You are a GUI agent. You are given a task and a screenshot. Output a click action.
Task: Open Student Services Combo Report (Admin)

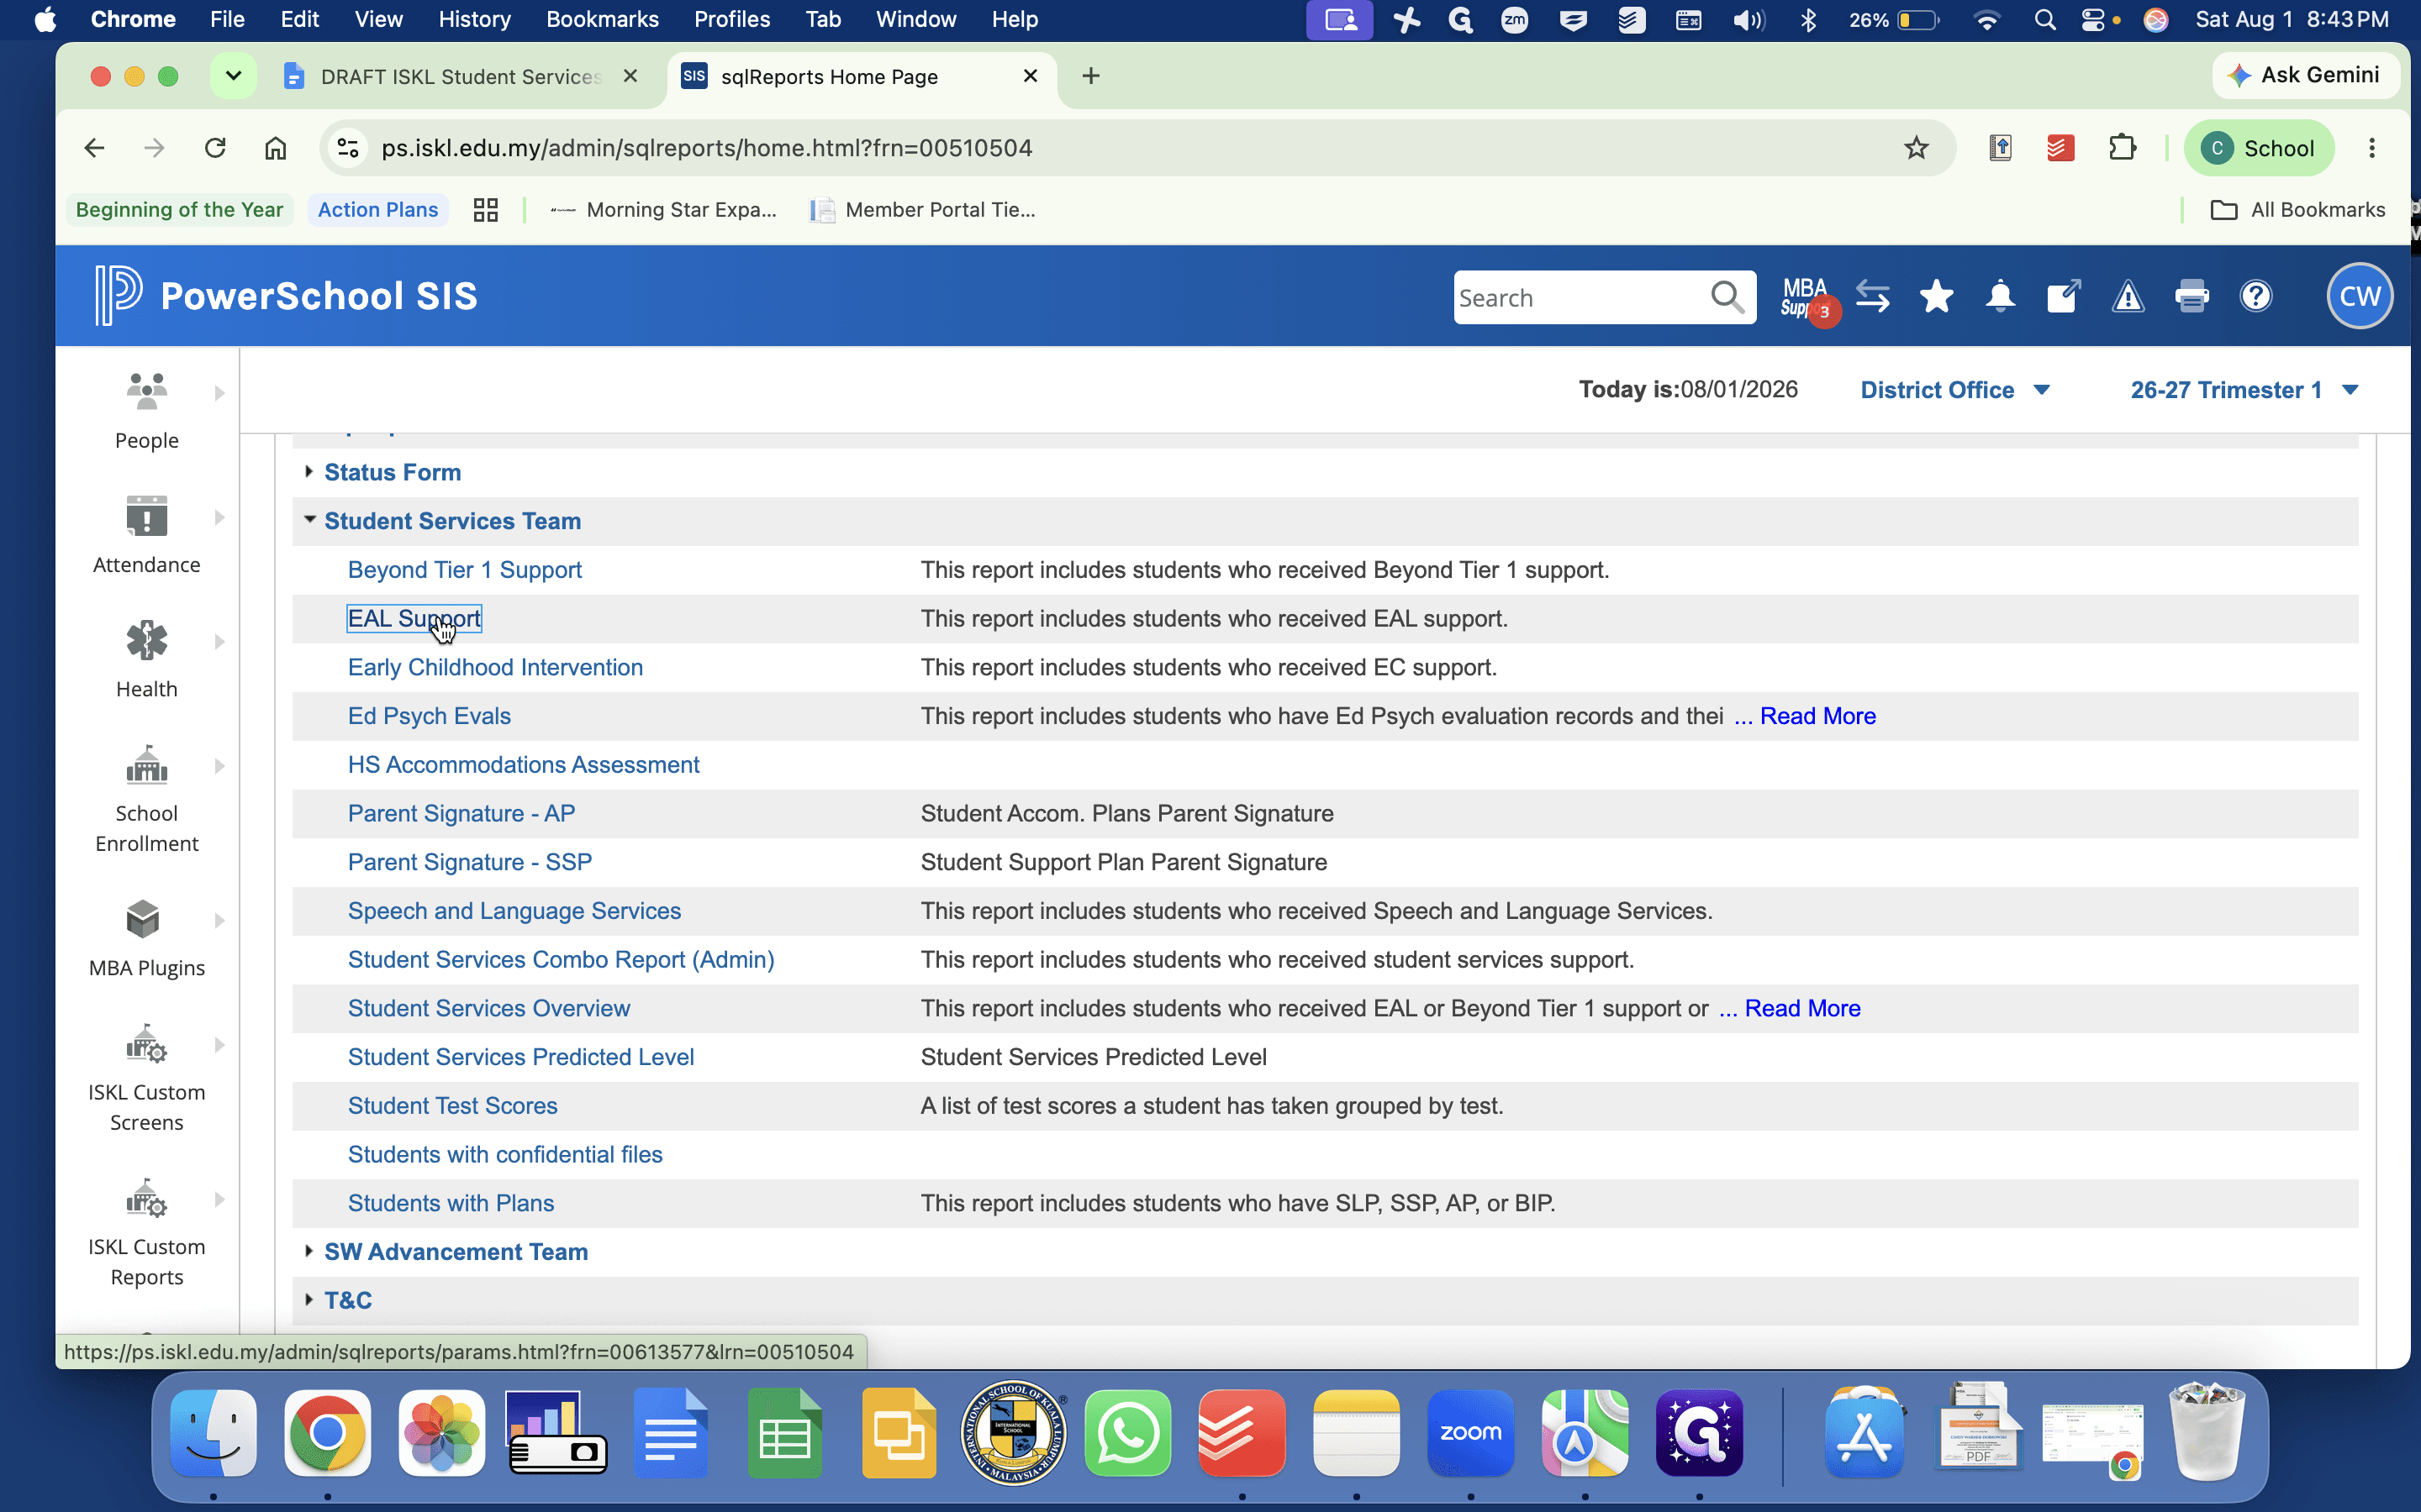point(562,960)
